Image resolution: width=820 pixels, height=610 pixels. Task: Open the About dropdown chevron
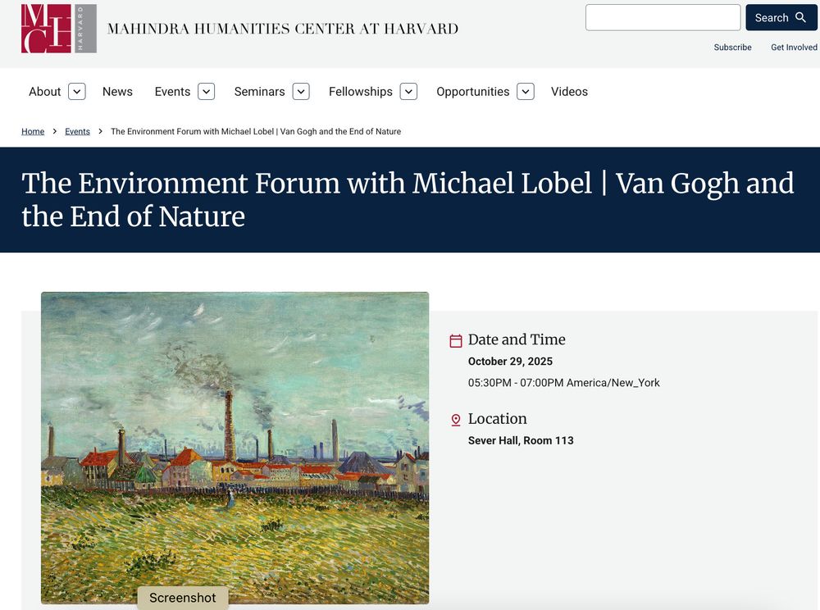click(76, 91)
